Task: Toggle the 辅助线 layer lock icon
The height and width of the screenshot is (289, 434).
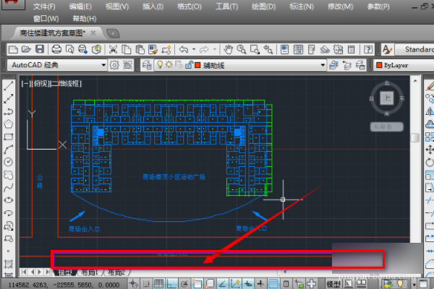Action: click(189, 65)
